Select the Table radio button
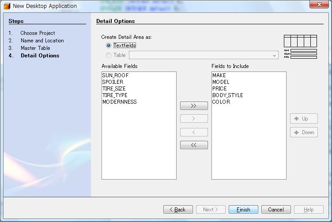Screen dimensions: 332x222 click(109, 55)
